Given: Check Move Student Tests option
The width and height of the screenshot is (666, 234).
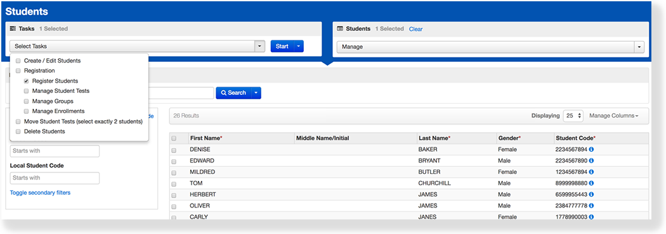Looking at the screenshot, I should 18,122.
